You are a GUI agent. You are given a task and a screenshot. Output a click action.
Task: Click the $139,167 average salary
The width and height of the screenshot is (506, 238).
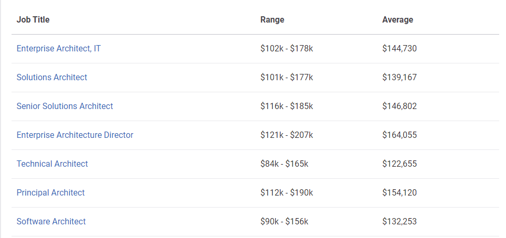tap(400, 78)
